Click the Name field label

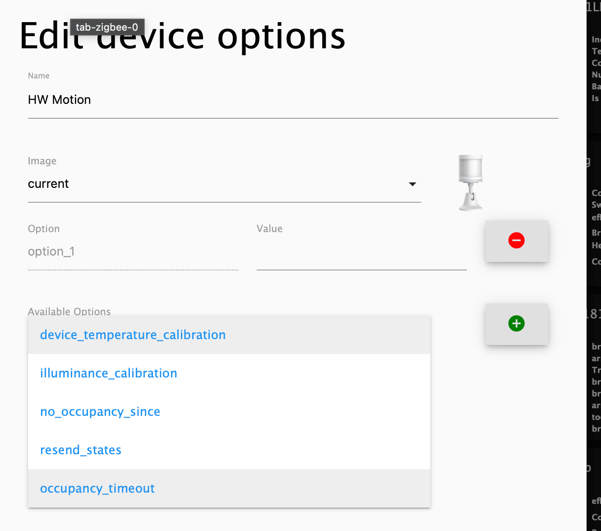(39, 76)
